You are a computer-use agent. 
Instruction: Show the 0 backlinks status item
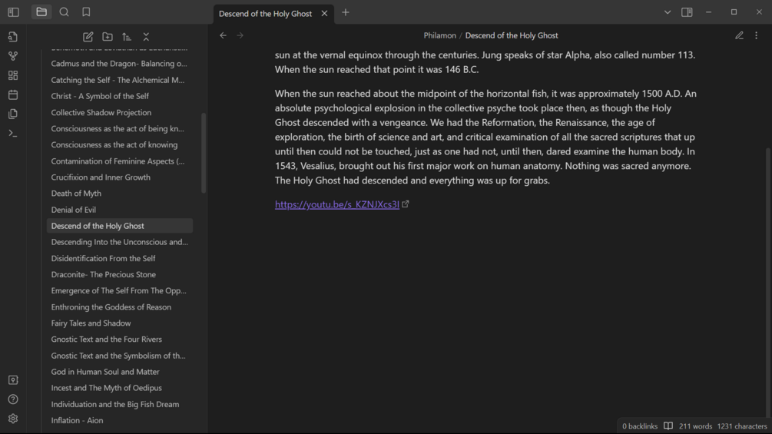640,426
